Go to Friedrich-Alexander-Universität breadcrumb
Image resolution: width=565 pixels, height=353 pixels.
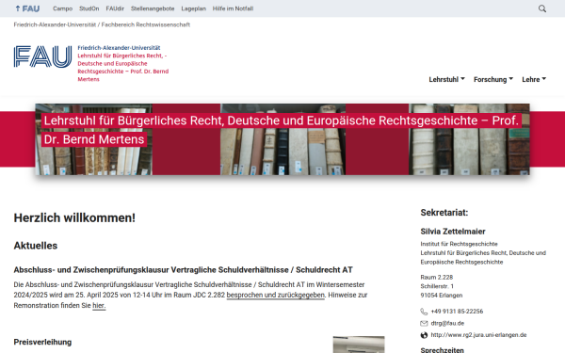[x=55, y=24]
